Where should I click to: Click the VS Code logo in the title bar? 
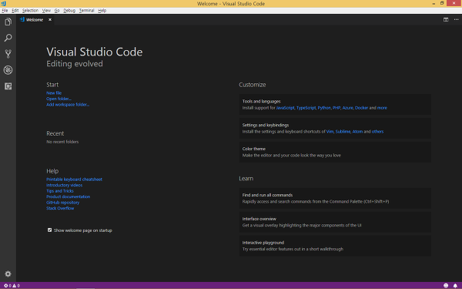[4, 4]
